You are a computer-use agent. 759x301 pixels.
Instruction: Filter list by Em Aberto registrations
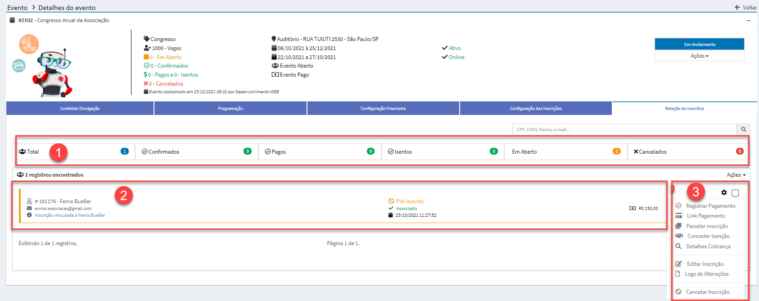pyautogui.click(x=565, y=152)
